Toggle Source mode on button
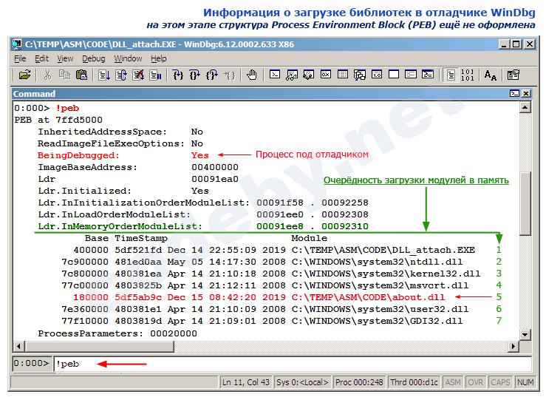The height and width of the screenshot is (397, 546). [x=451, y=75]
